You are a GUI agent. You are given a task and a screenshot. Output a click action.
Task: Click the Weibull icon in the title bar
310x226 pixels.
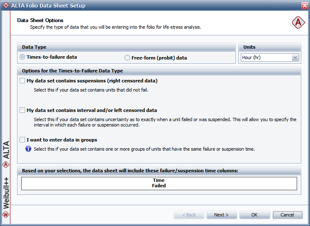[x=5, y=5]
